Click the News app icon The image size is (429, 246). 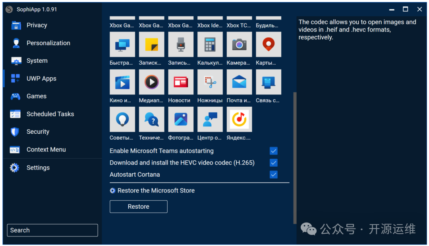click(181, 82)
